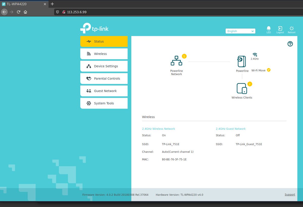The image size is (303, 207).
Task: Open the Guest Network menu
Action: tap(104, 91)
